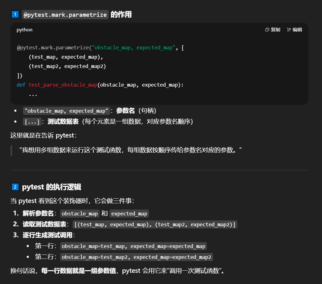Click the sentence '这里就是在告诉 pytest:'
Screen dimensions: 322x284
click(x=43, y=135)
